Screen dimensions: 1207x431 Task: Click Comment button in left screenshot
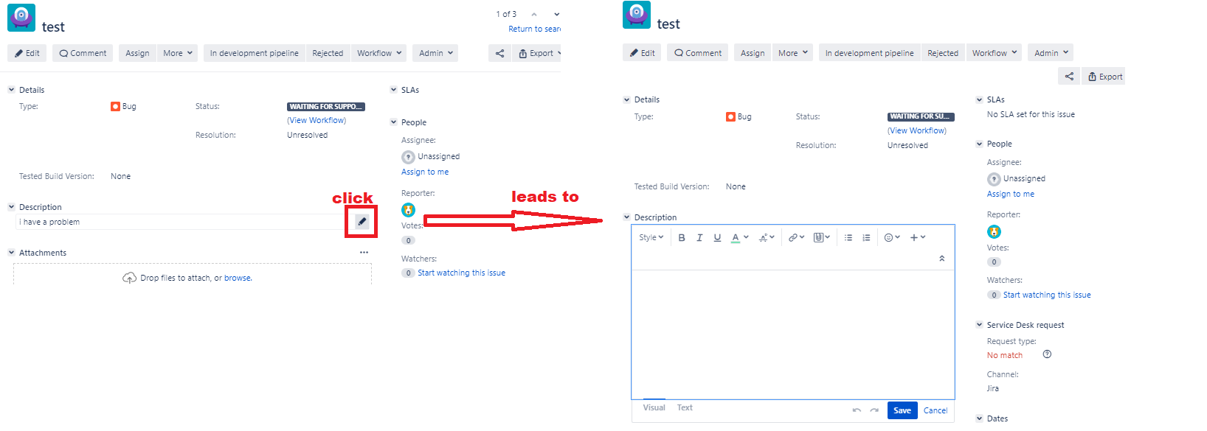(x=83, y=53)
